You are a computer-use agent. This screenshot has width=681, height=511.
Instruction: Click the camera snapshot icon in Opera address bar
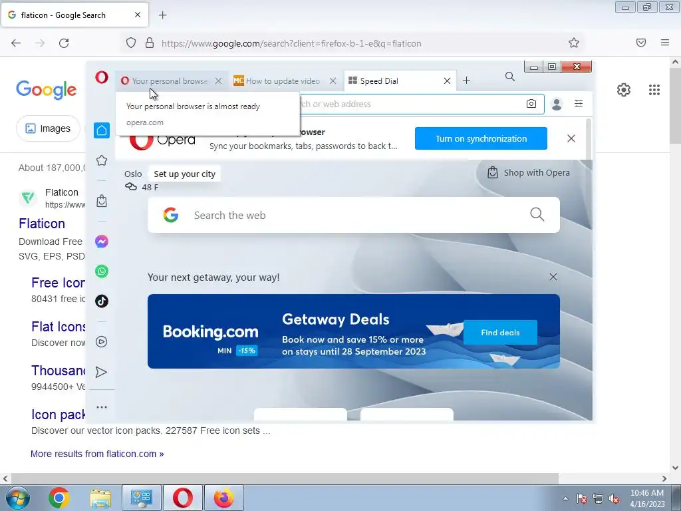point(531,104)
